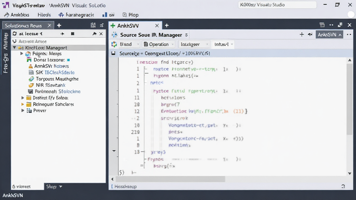Click the refresh icon at editor bottom right
Image resolution: width=356 pixels, height=200 pixels.
(x=343, y=186)
